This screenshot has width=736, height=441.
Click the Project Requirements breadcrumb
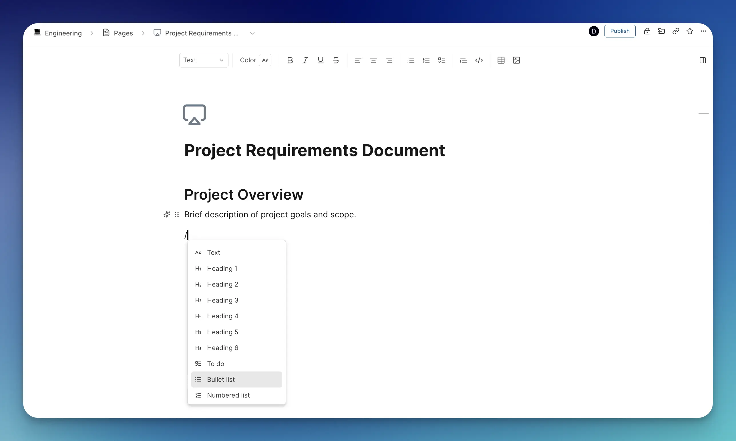click(202, 33)
